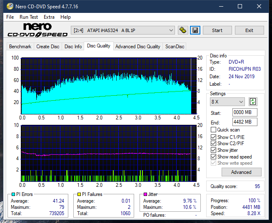Viewport: 272px width, 223px height.
Task: Open the Run Test menu
Action: [29, 17]
